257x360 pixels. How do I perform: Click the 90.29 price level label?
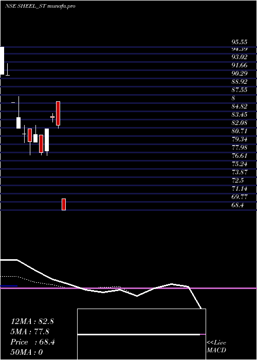click(x=240, y=74)
